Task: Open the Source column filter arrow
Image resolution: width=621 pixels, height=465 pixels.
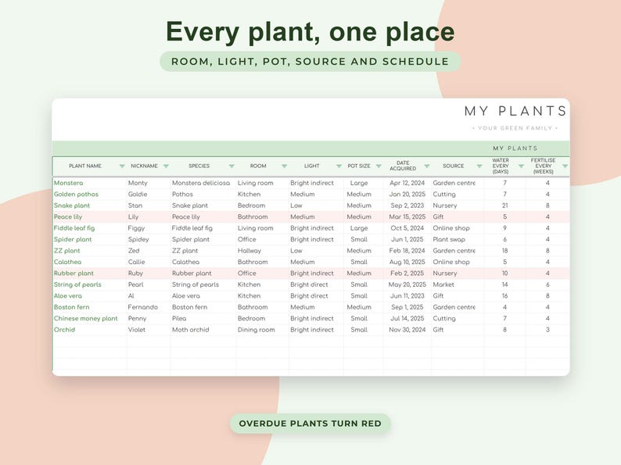Action: click(479, 166)
